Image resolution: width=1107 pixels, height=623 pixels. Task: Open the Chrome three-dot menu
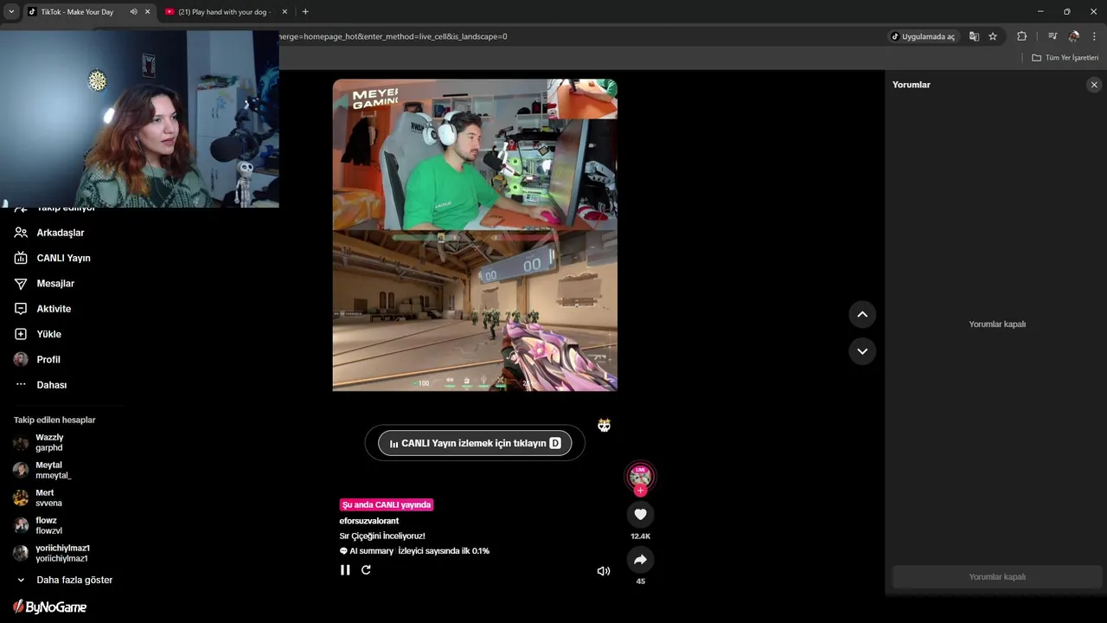point(1094,36)
